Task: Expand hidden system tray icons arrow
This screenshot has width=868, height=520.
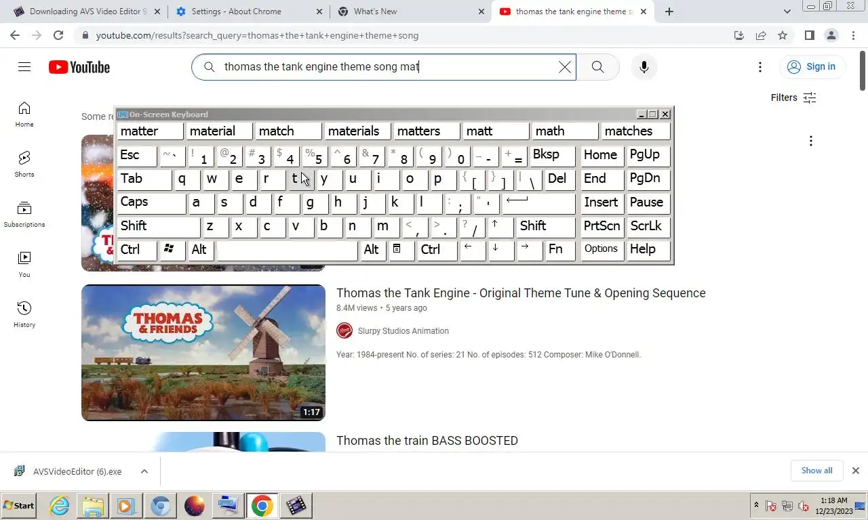Action: click(756, 506)
